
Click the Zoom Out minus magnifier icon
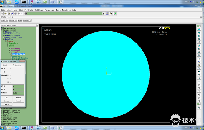point(199,68)
